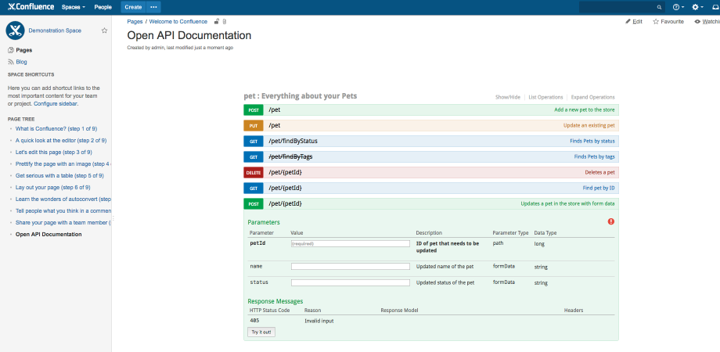Viewport: 720px width, 352px height.
Task: Click 'Find pet by ID' description
Action: [x=599, y=189]
